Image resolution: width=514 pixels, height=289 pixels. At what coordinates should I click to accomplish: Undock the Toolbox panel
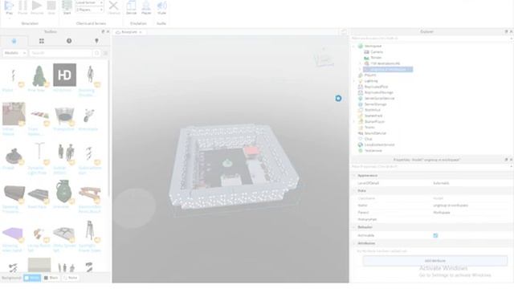103,32
